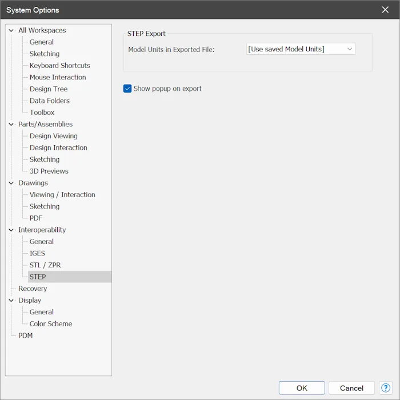Open 3D Previews options
Screen dimensions: 400x400
[49, 171]
